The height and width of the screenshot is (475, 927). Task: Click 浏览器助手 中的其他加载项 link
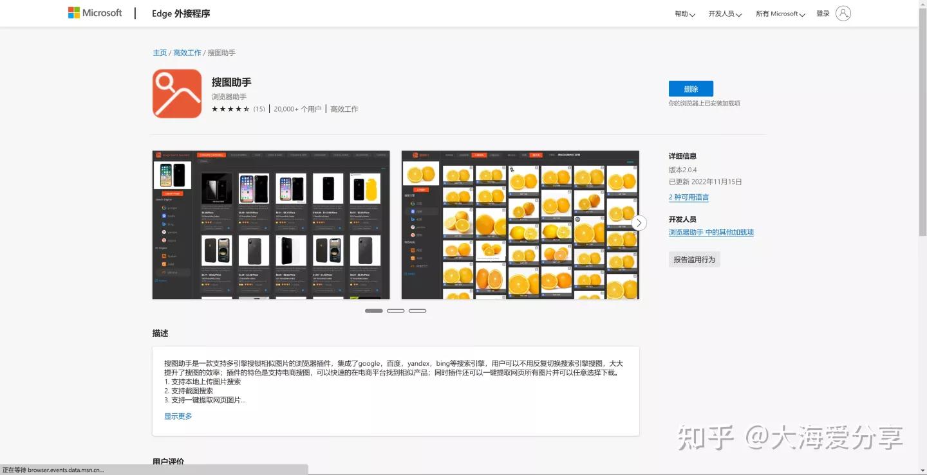[711, 232]
